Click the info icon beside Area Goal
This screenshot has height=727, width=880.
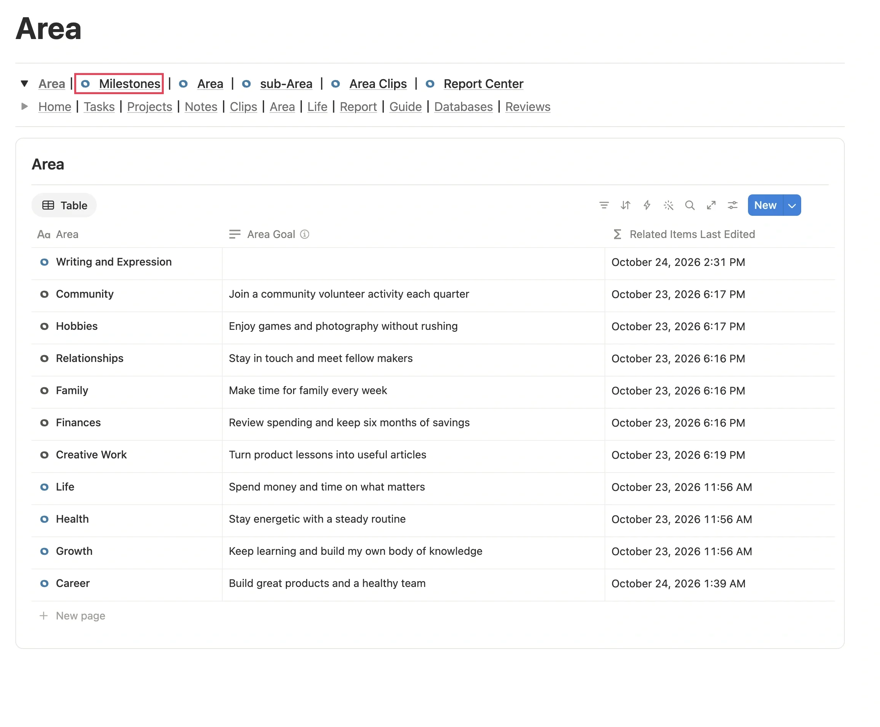[305, 234]
